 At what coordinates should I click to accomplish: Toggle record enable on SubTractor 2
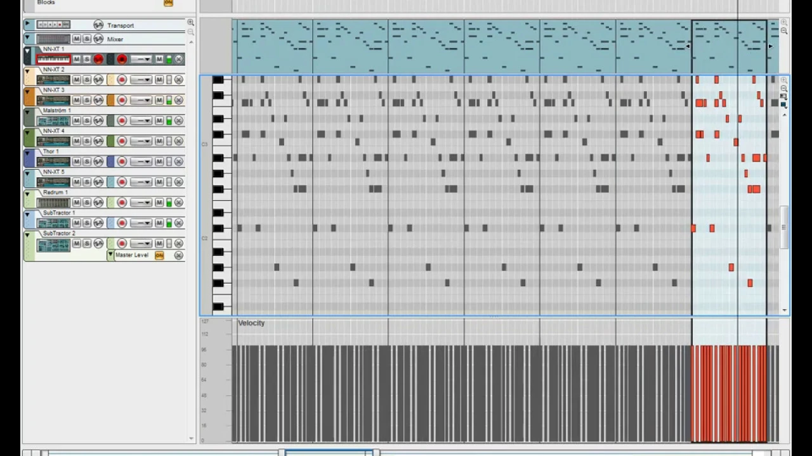(x=122, y=244)
